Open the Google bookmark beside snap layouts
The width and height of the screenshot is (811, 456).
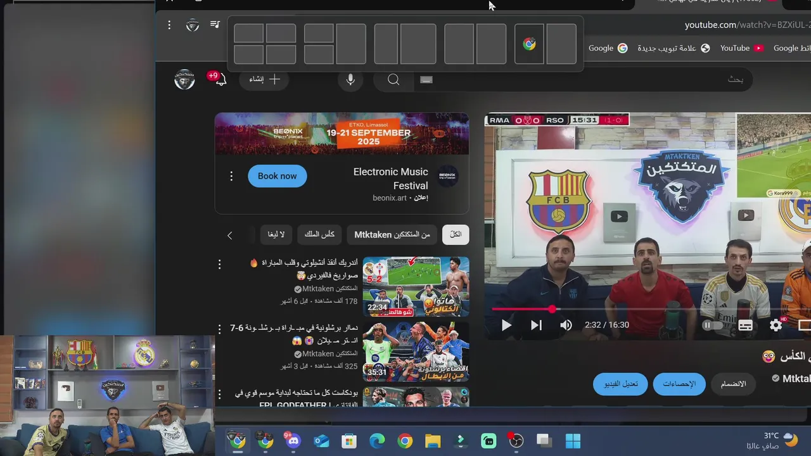pyautogui.click(x=608, y=48)
